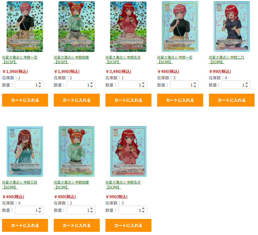The width and height of the screenshot is (258, 235).
Task: Follow the 可愛さ満点☆ 中野五月【SCRR】 link
Action: (x=123, y=185)
